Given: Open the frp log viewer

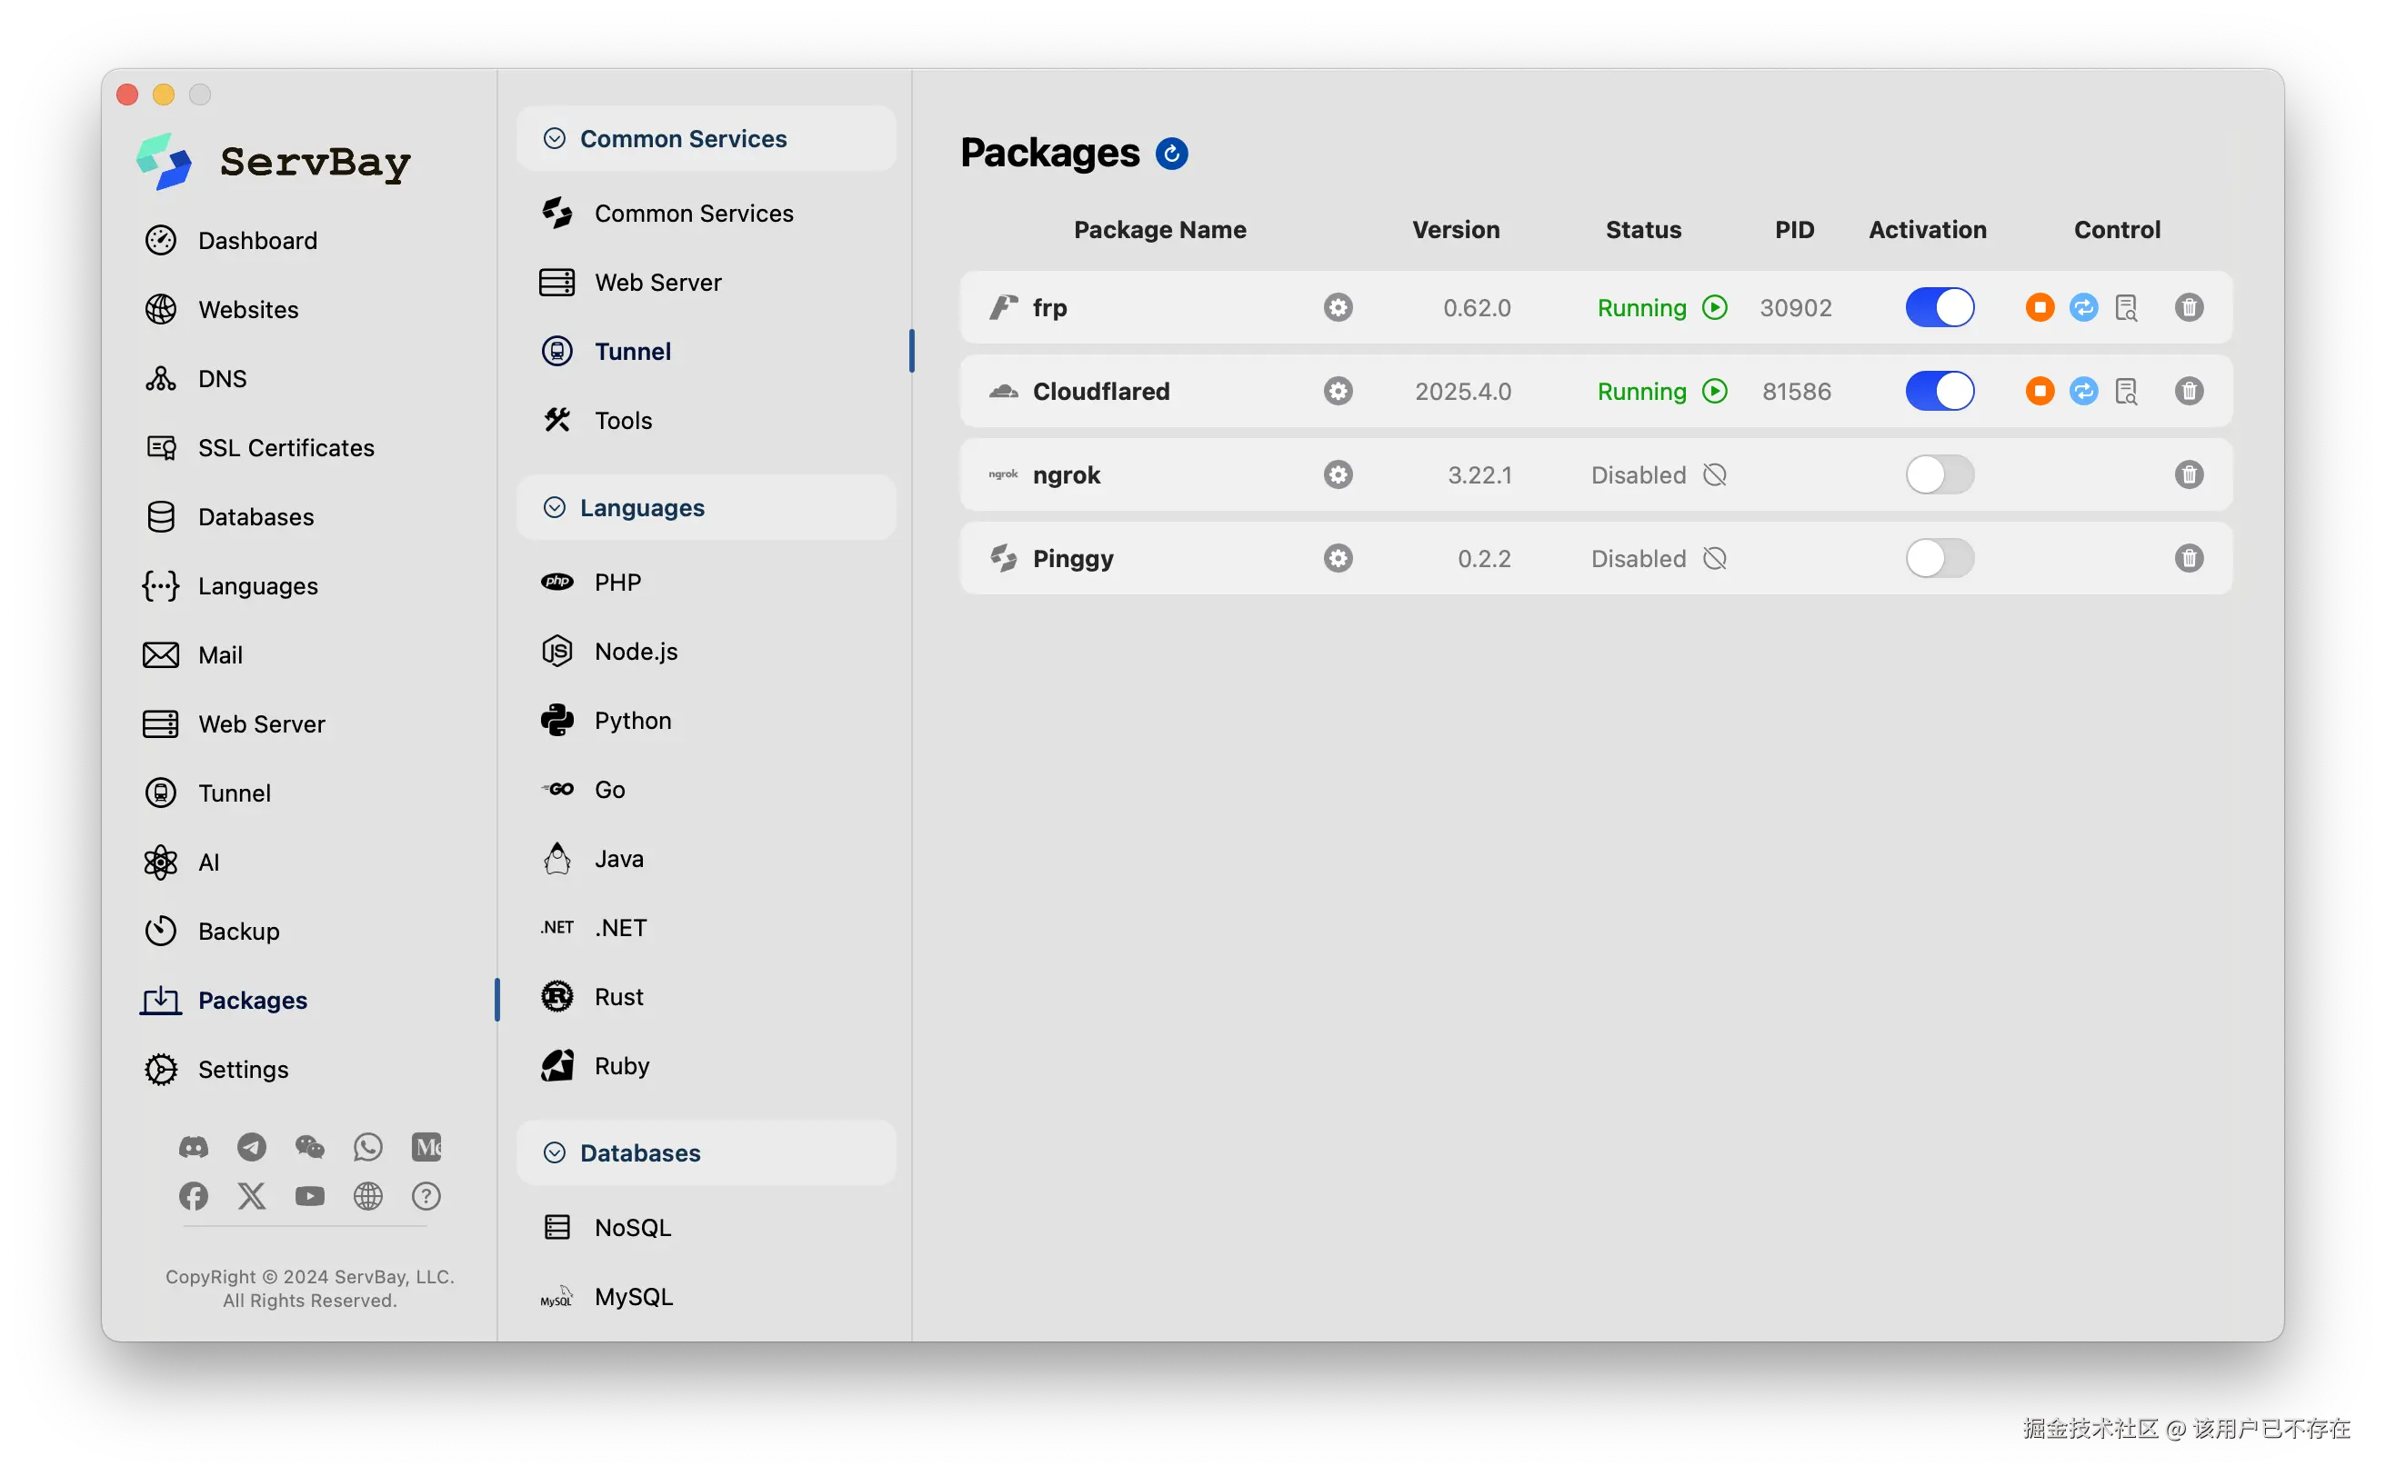Looking at the screenshot, I should point(2126,307).
